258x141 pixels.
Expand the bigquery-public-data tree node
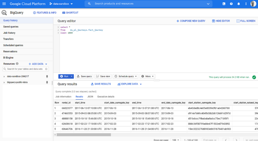[4, 82]
